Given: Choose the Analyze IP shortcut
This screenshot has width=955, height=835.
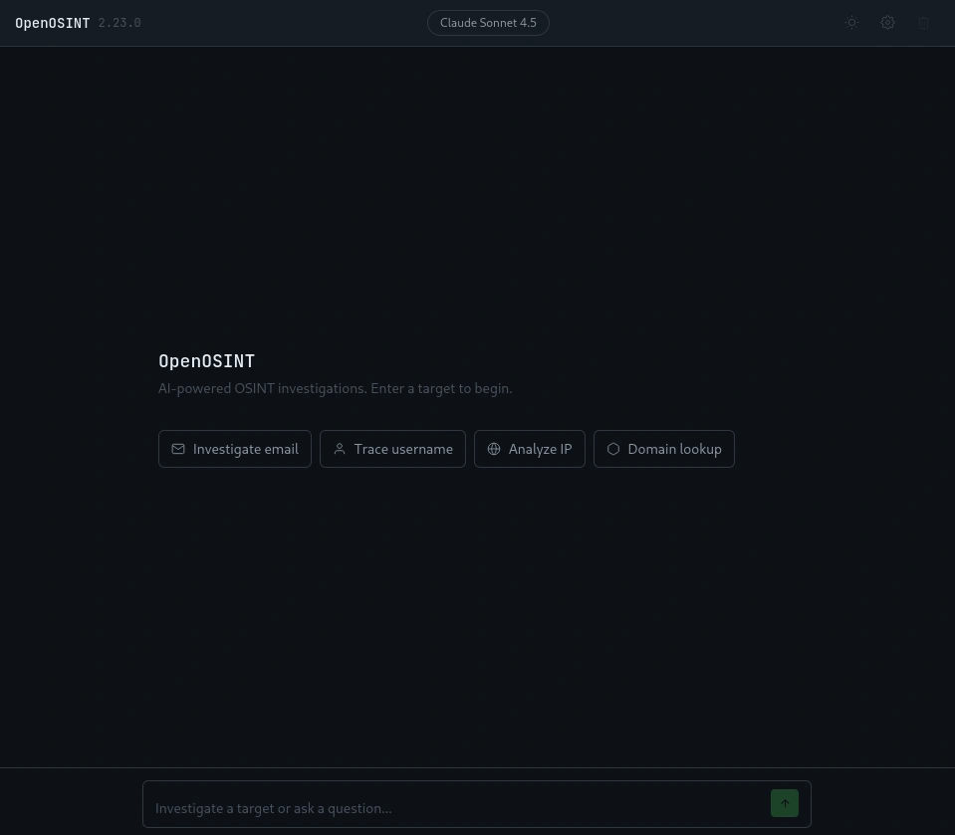Looking at the screenshot, I should [529, 449].
